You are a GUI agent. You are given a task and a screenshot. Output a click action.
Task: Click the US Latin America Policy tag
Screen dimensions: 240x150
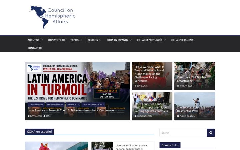[x=93, y=105]
